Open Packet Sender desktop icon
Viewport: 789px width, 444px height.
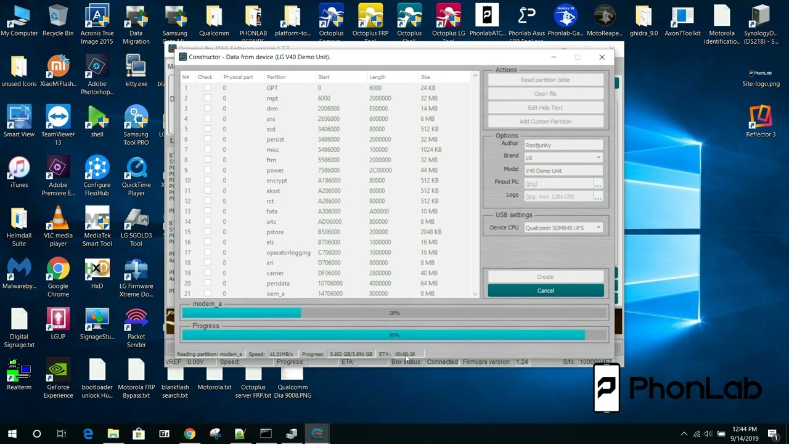(x=136, y=328)
